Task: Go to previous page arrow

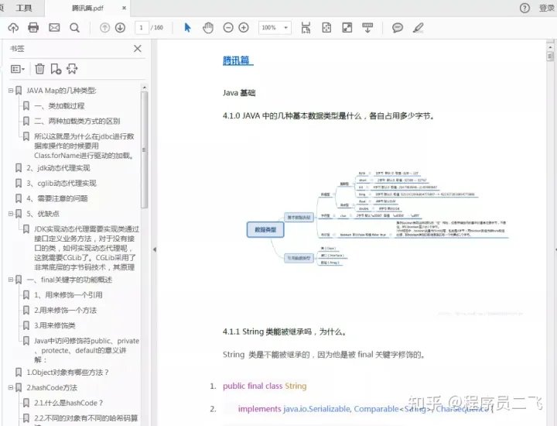Action: (104, 28)
